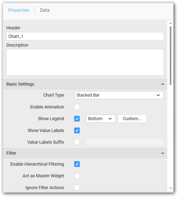Enable the Enable Animation checkbox
This screenshot has height=197, width=178.
[77, 107]
